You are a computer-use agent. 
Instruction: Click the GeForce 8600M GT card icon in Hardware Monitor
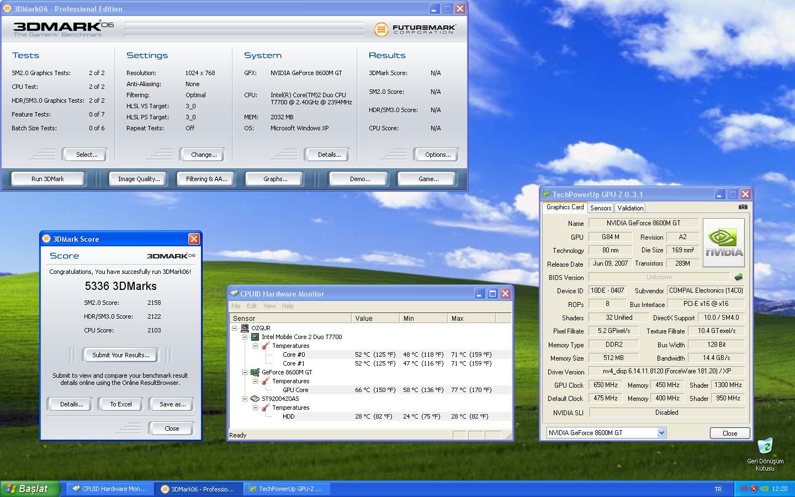tap(255, 372)
